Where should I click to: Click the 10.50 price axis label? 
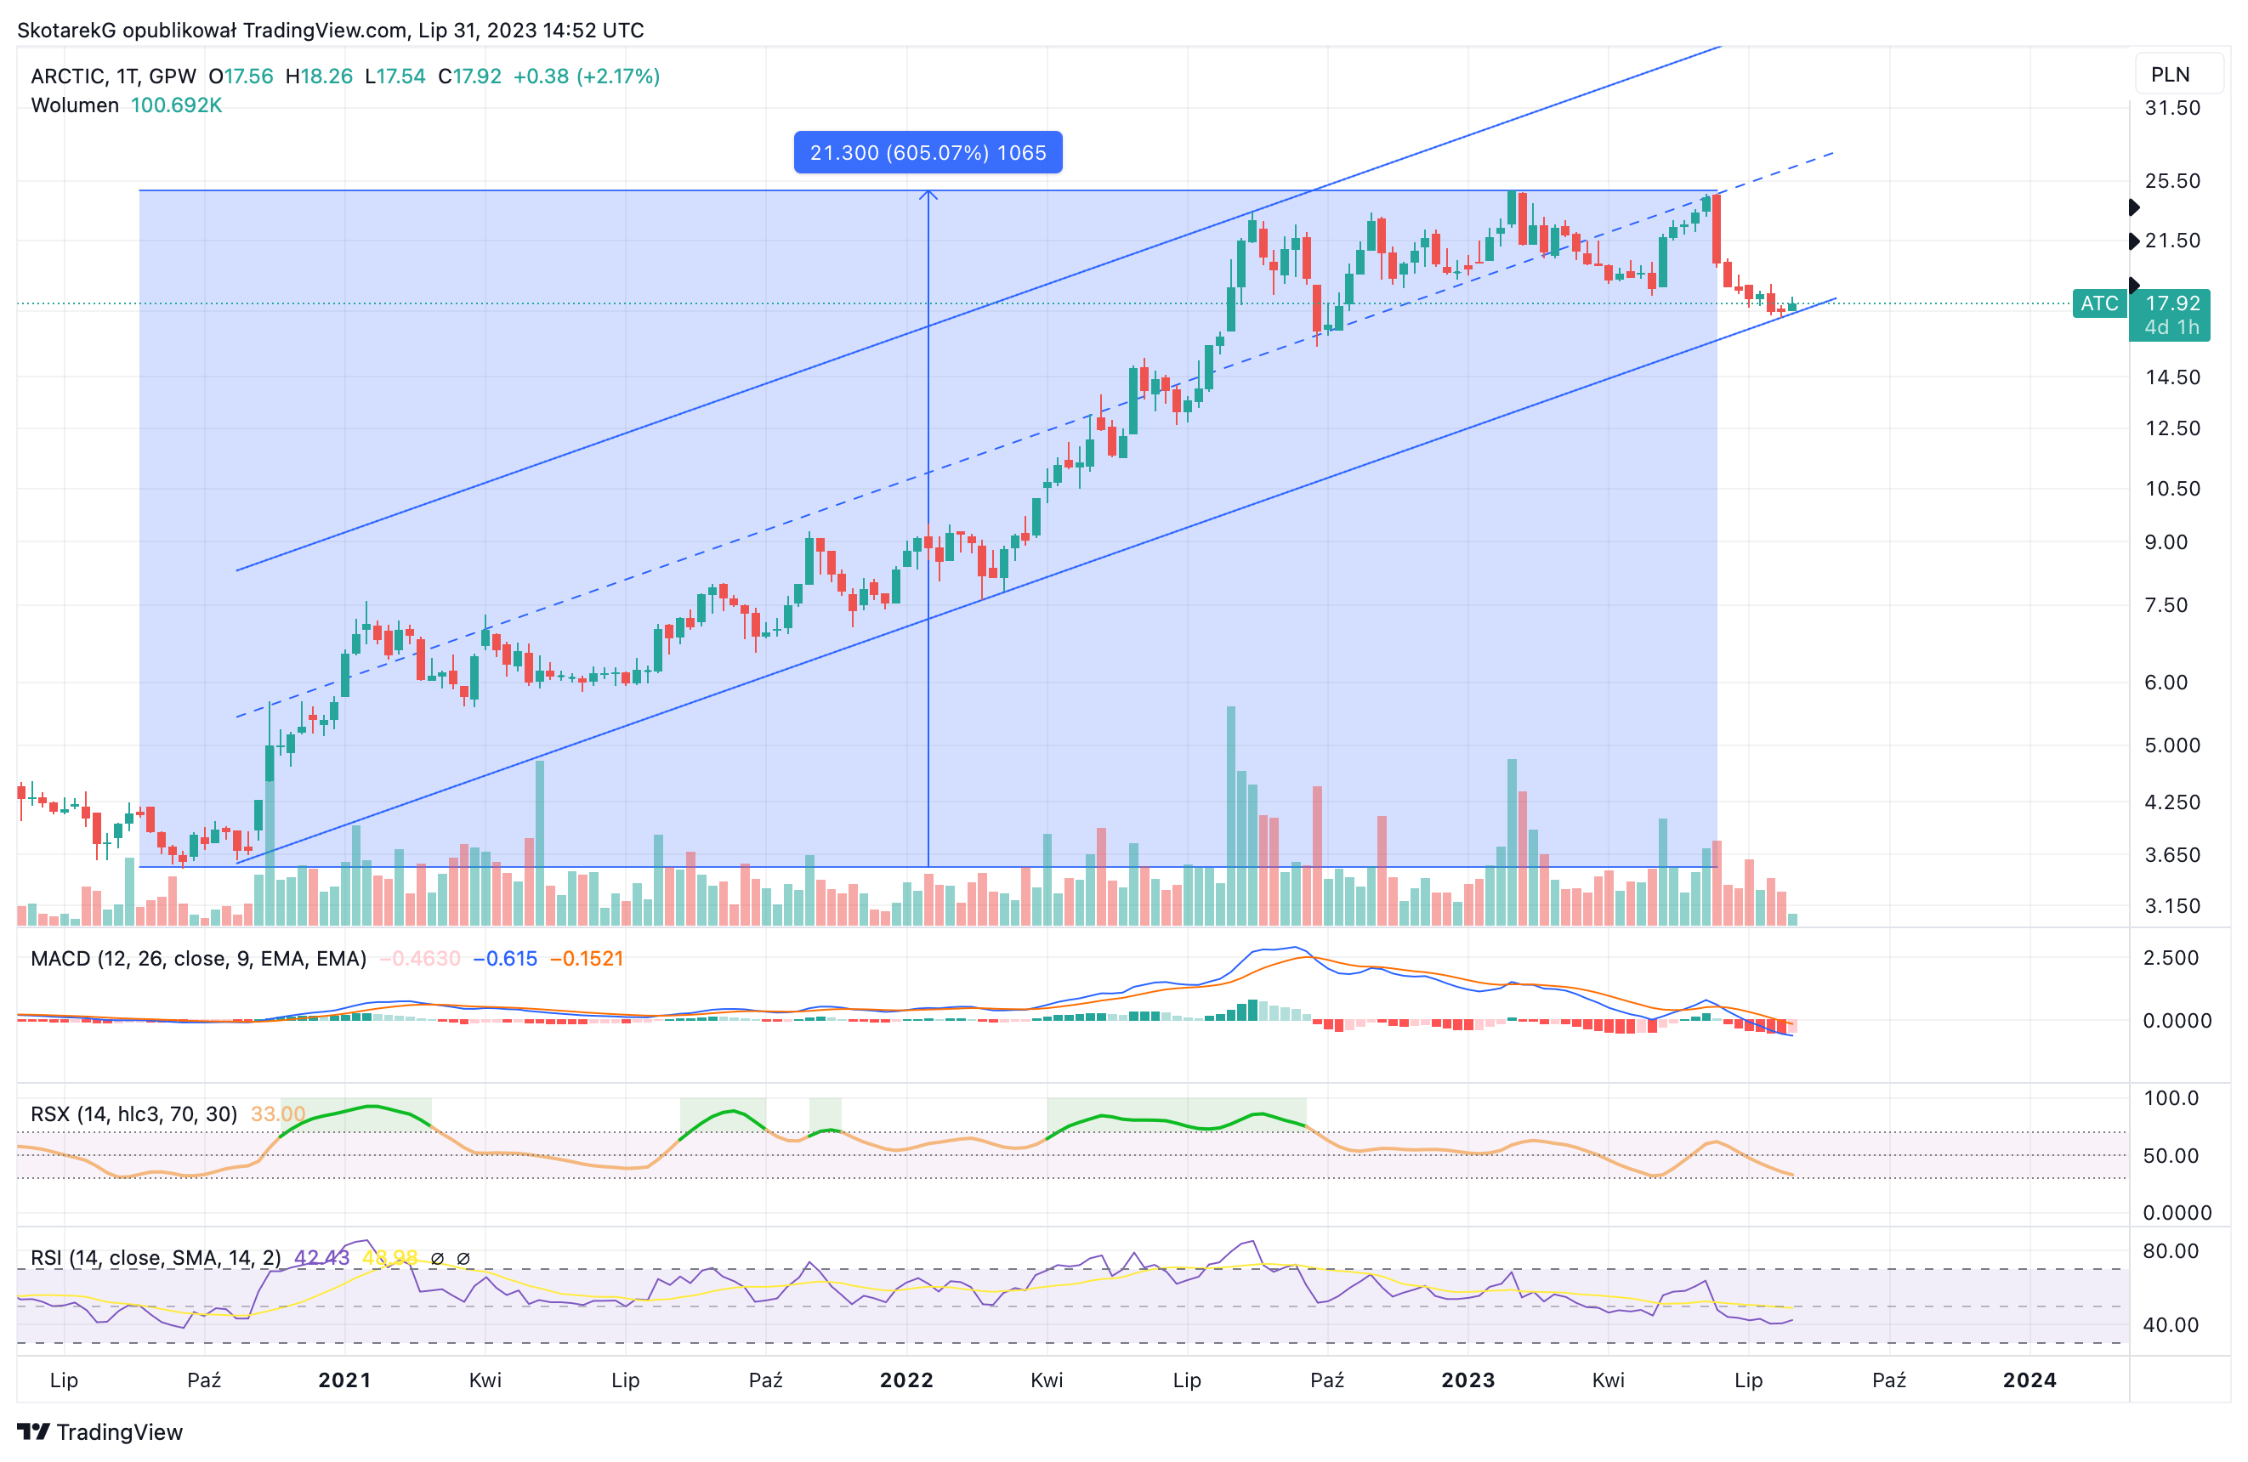[x=2172, y=488]
